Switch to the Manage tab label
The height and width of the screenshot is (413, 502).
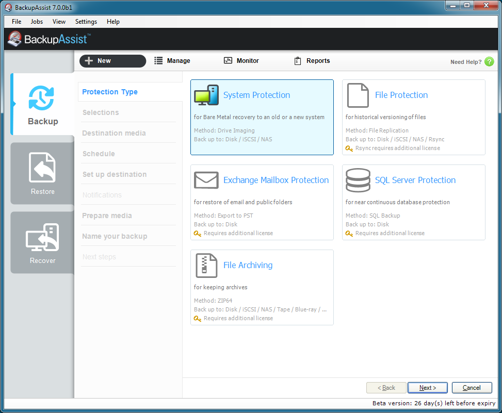point(179,61)
